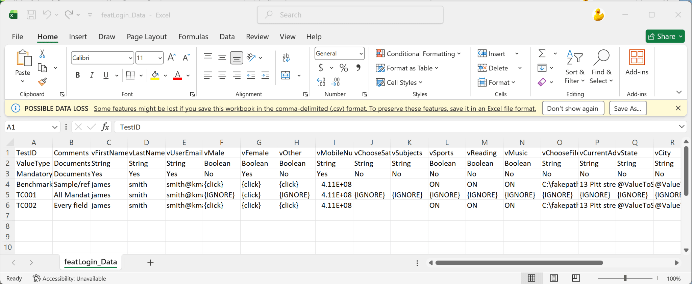Click the AutoSum sigma icon
This screenshot has height=284, width=692.
[542, 53]
